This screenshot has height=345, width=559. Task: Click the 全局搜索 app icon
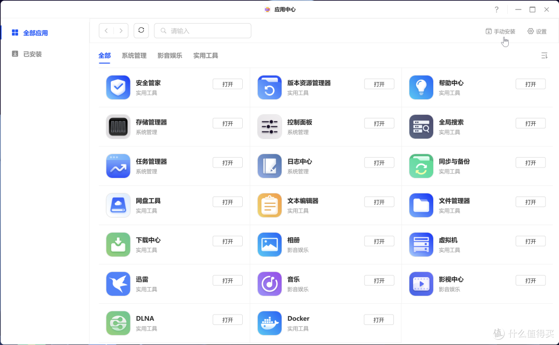tap(421, 127)
